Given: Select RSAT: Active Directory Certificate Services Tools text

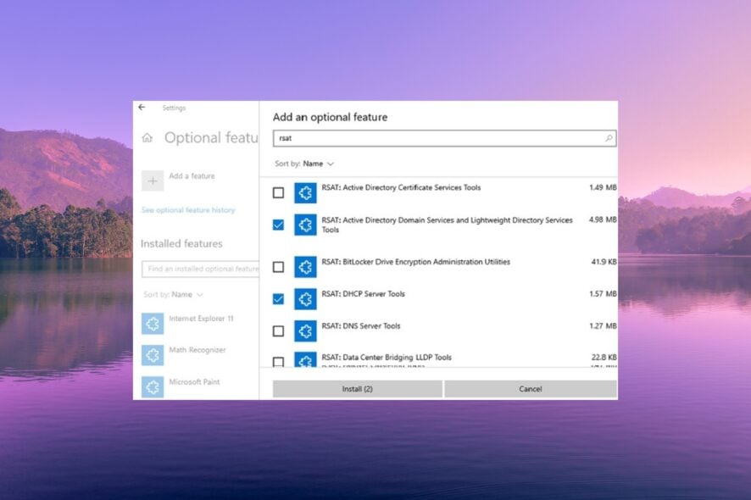Looking at the screenshot, I should pyautogui.click(x=401, y=187).
